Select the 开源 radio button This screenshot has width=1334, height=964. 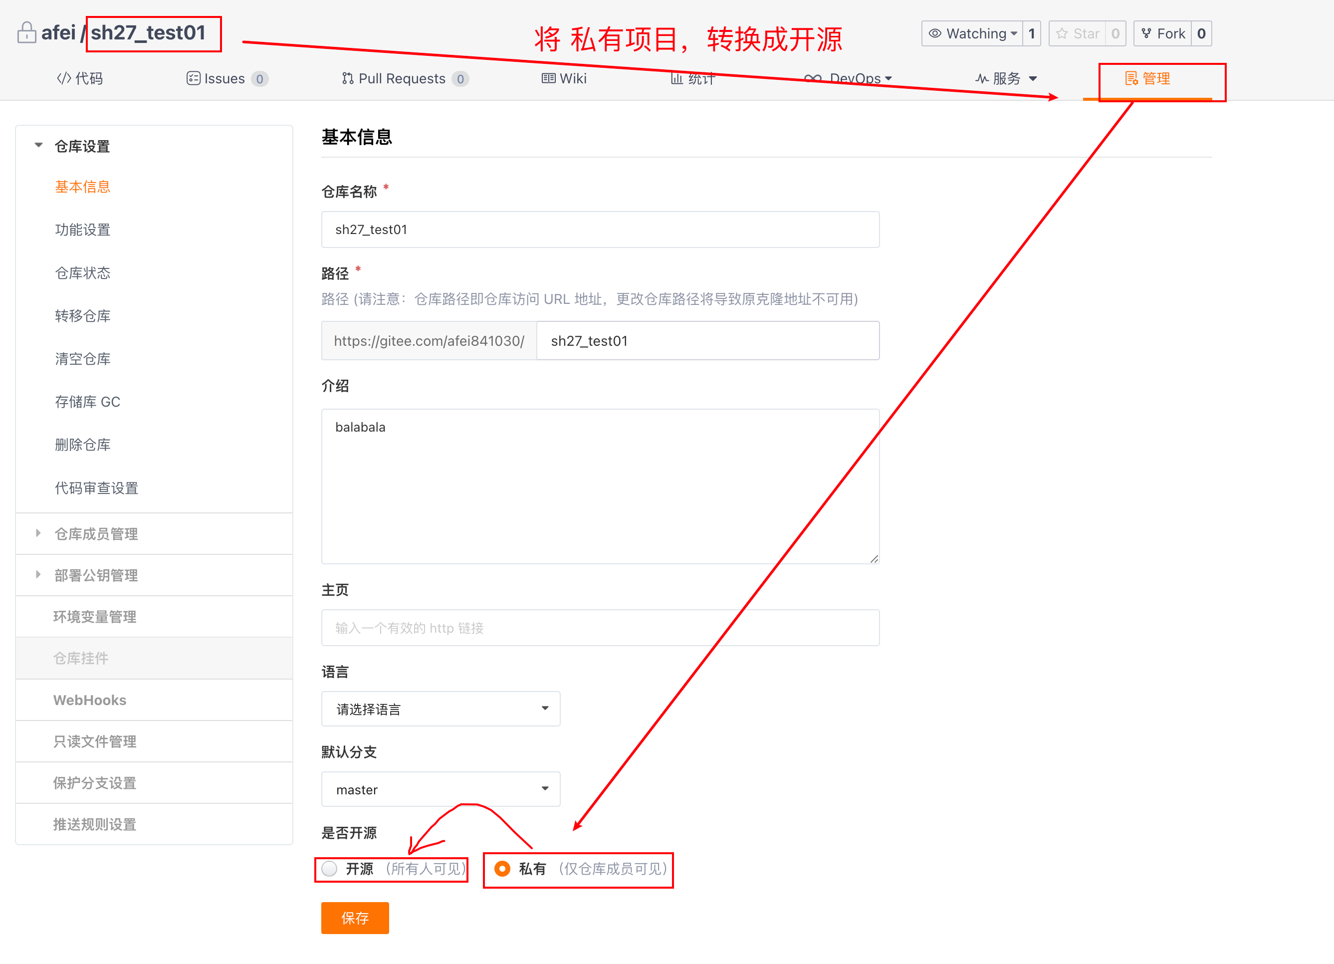click(329, 869)
